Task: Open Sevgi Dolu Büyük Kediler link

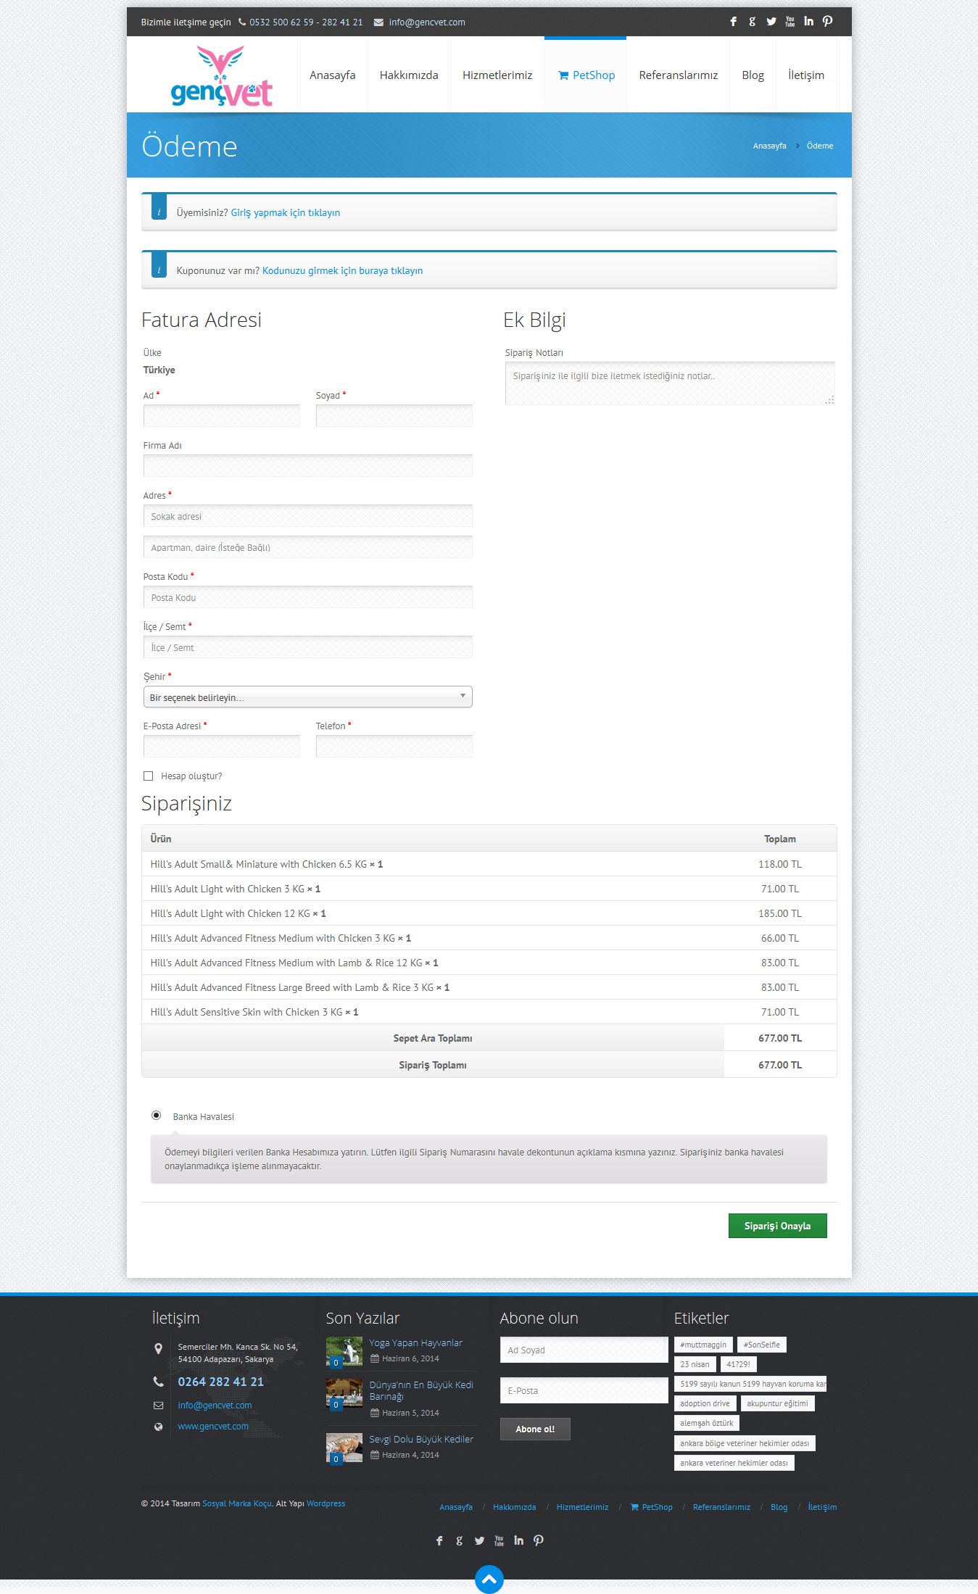Action: [421, 1440]
